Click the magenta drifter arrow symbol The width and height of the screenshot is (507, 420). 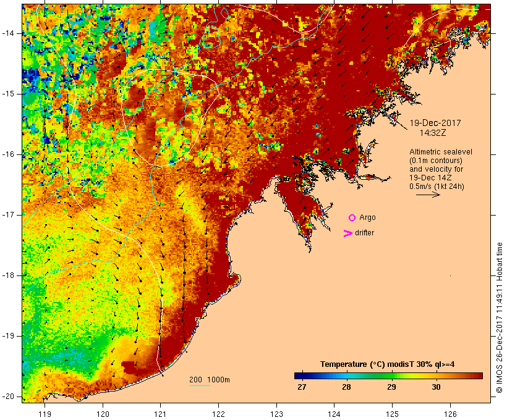point(348,233)
